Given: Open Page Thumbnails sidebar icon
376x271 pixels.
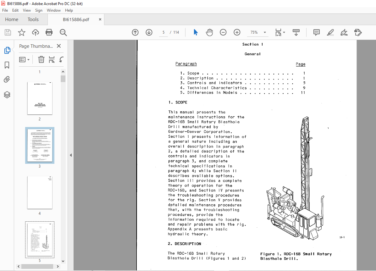Looking at the screenshot, I should [7, 50].
